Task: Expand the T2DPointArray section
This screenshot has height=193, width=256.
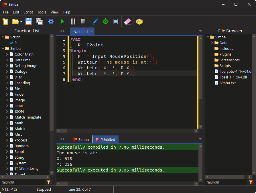Action: coord(7,169)
